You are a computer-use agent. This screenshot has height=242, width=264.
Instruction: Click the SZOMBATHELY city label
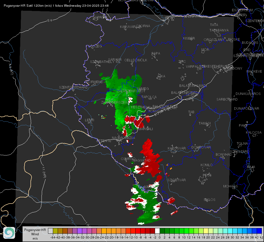[x=102, y=62]
